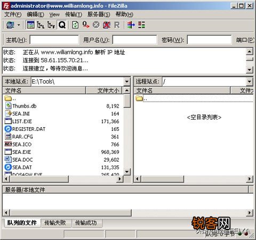Screen dimensions: 256x240
Task: Refresh the file and folder lists
Action: (x=75, y=25)
